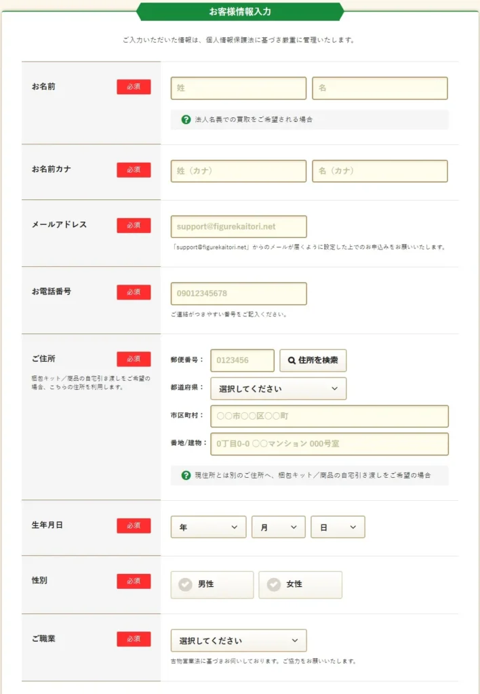Open the ご職業 occupation dropdown

point(237,640)
